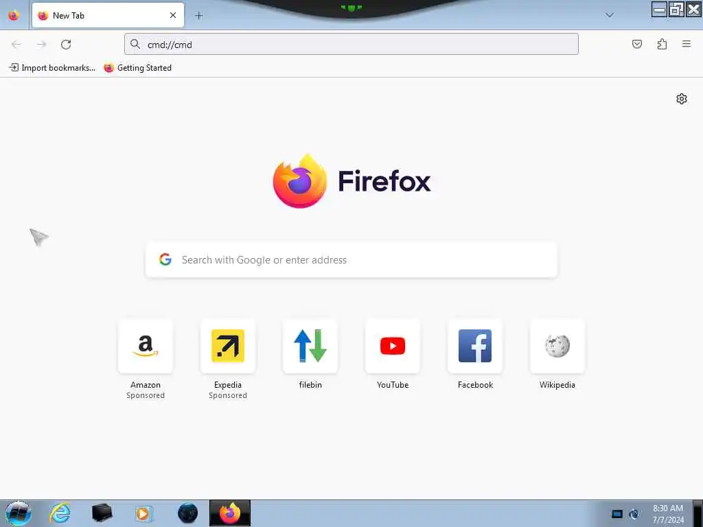Go back one page with back arrow

pos(16,44)
